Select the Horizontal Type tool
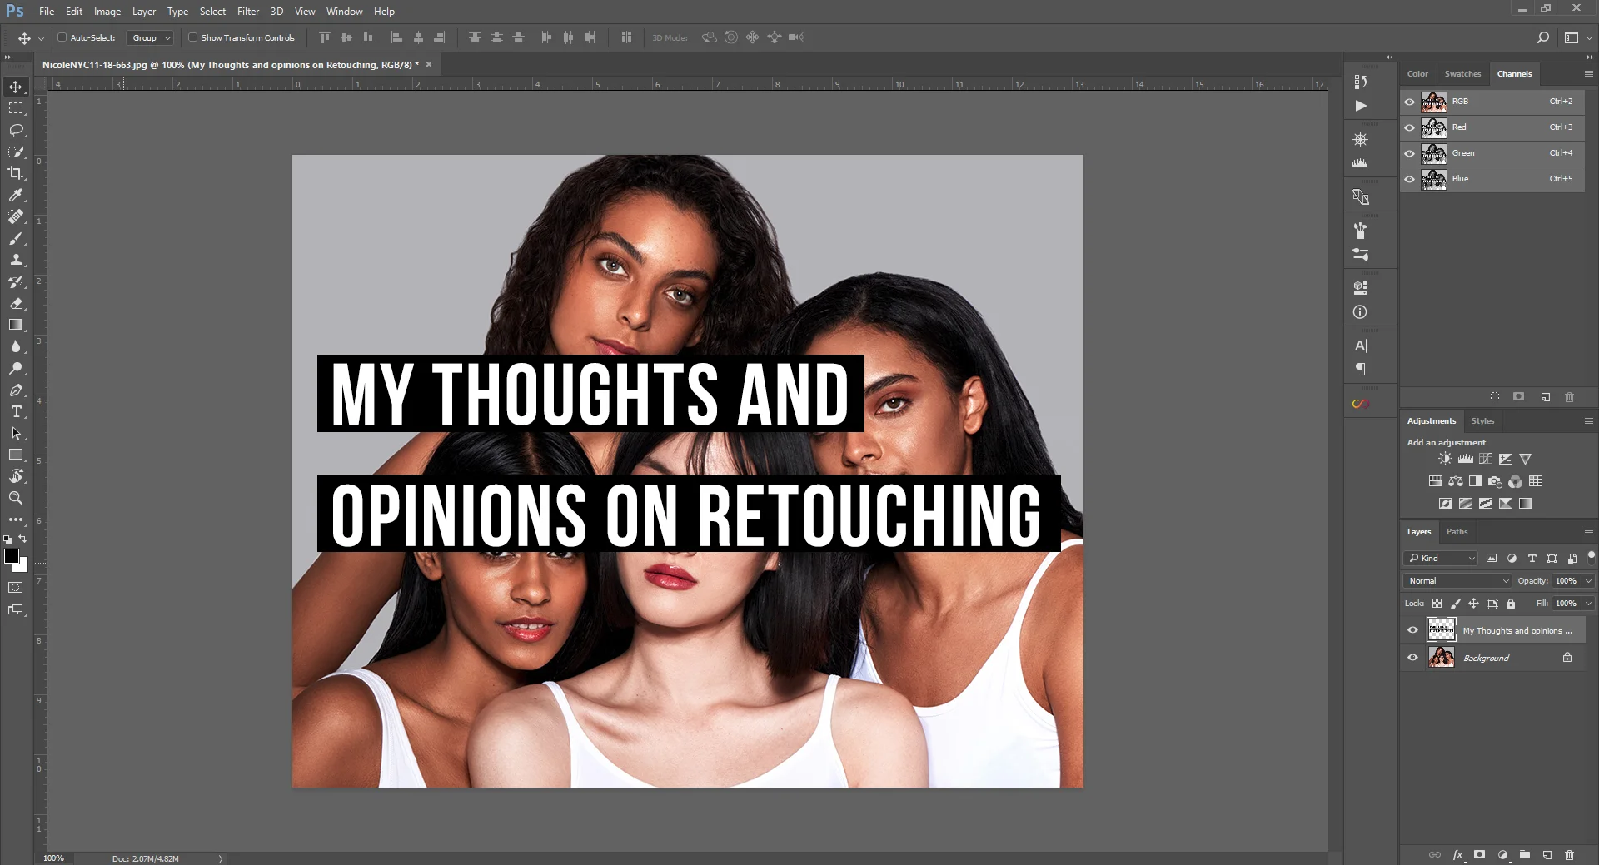 tap(16, 411)
